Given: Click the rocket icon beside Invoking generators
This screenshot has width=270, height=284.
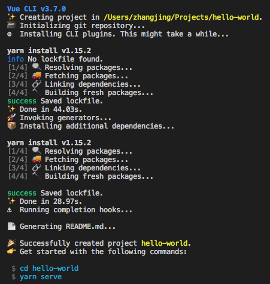Looking at the screenshot, I should [x=11, y=118].
